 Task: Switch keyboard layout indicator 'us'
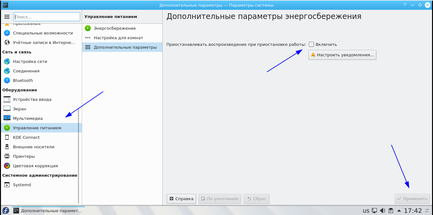[366, 211]
